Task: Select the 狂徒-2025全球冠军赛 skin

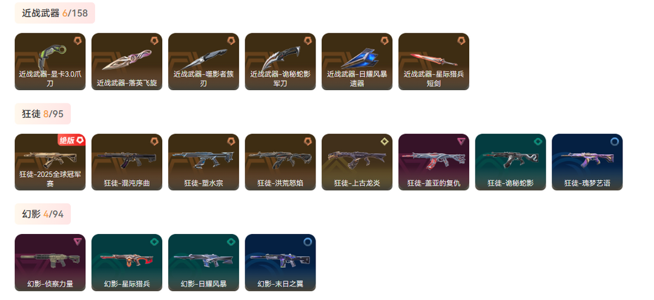Action: (50, 162)
